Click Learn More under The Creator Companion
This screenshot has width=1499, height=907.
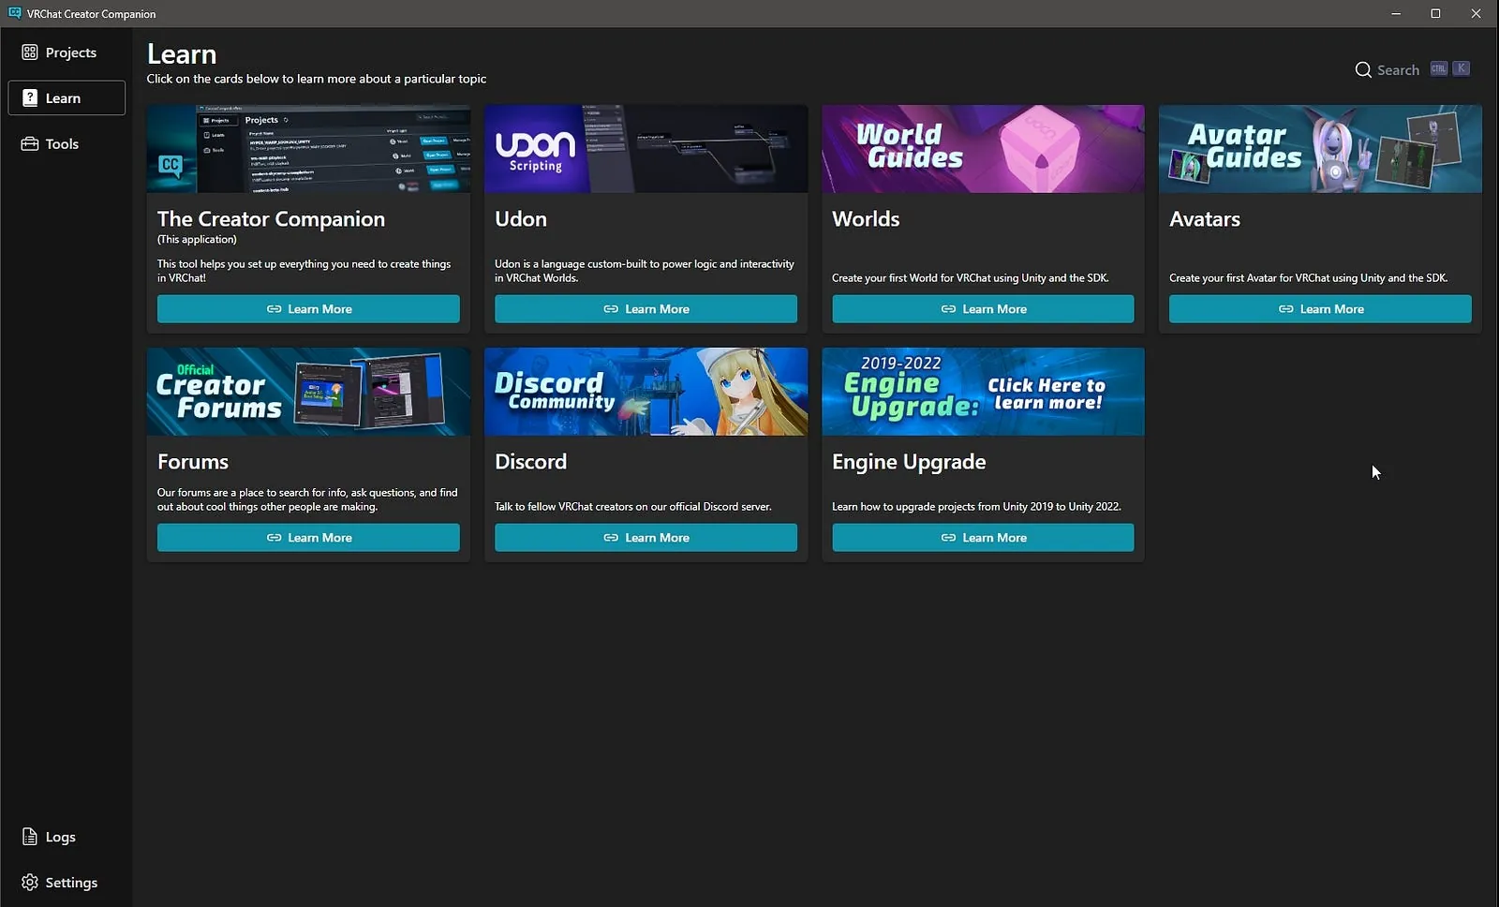(308, 309)
